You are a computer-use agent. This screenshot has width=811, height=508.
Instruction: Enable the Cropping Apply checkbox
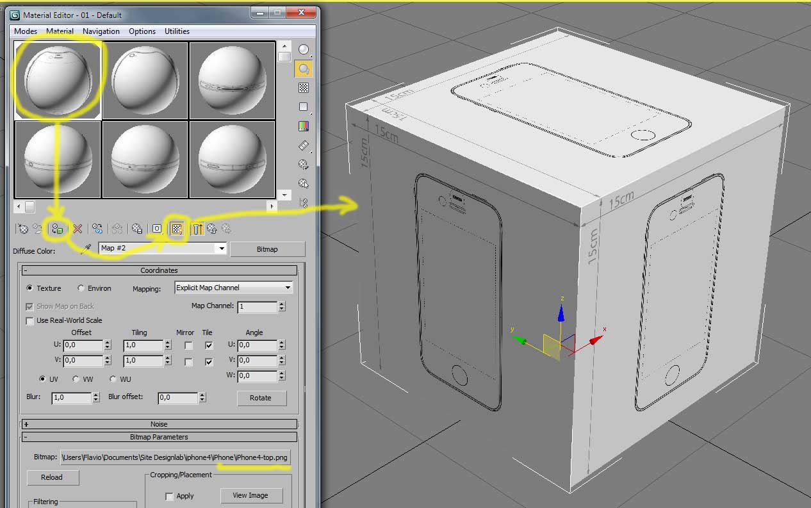(x=169, y=496)
